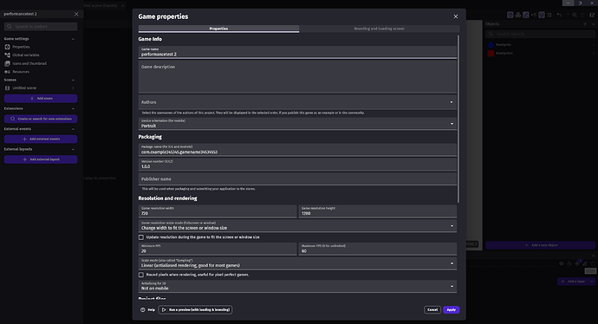This screenshot has height=324, width=598.
Task: Toggle the objects panel toolbar icon
Action: click(x=510, y=15)
